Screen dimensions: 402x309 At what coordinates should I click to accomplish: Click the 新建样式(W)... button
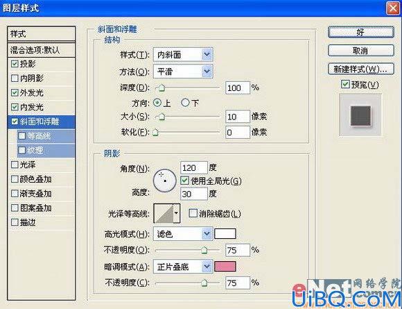point(361,69)
